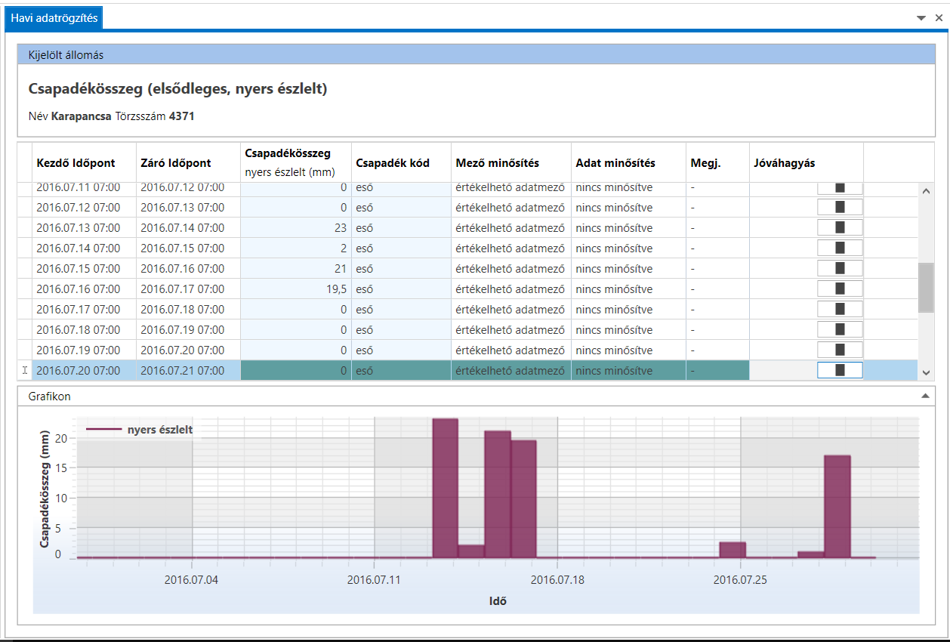The height and width of the screenshot is (642, 950).
Task: Collapse the Grafikon panel
Action: click(x=925, y=395)
